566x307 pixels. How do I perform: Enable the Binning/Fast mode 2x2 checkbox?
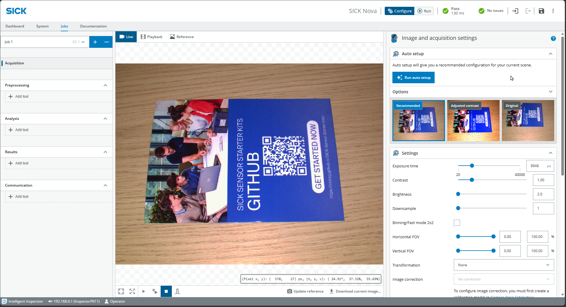[457, 223]
